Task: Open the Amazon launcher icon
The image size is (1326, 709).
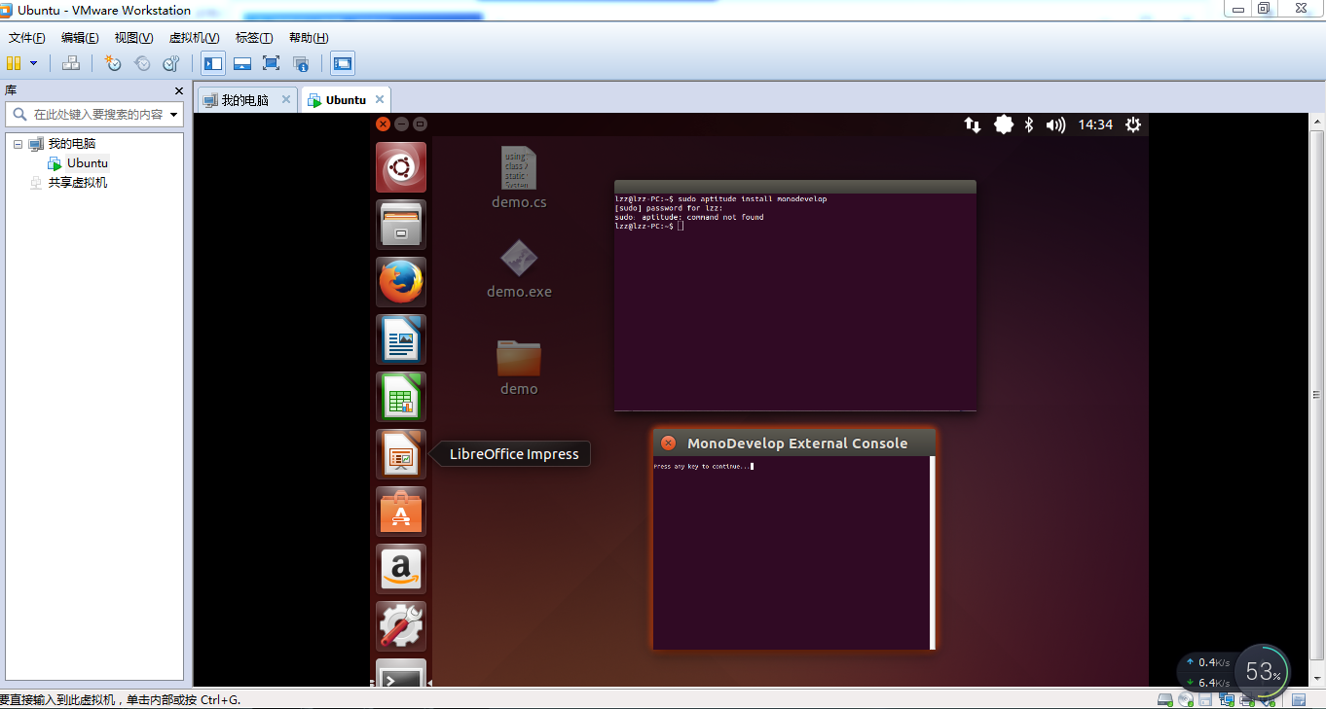Action: click(401, 569)
